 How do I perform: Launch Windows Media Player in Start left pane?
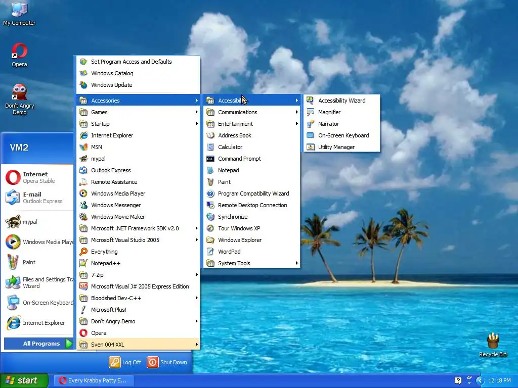click(38, 242)
